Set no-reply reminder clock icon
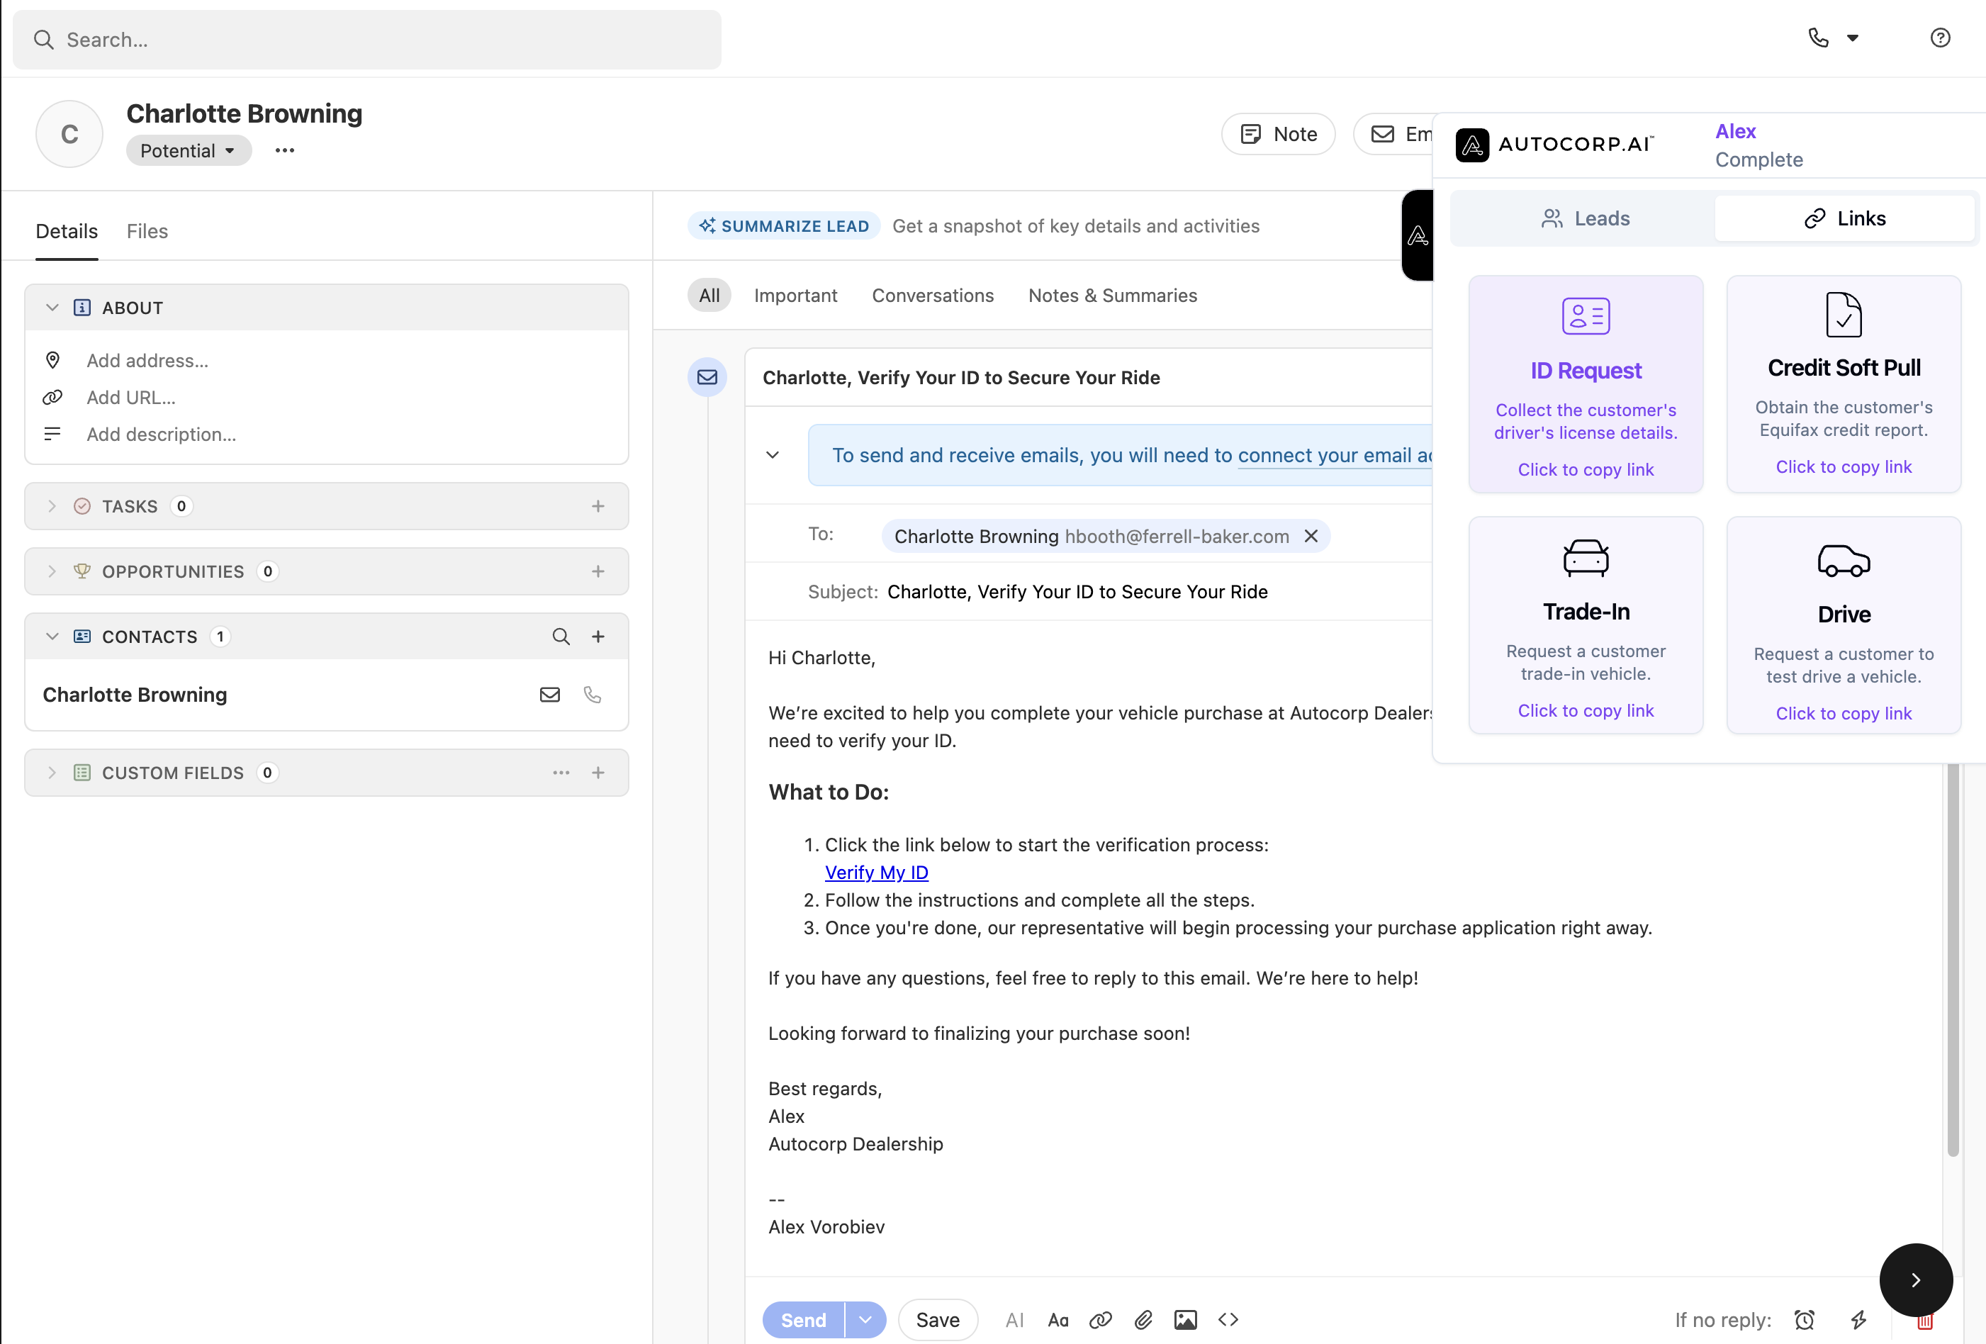This screenshot has width=1986, height=1344. pos(1804,1320)
